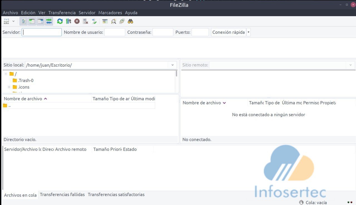
Task: Toggle the remote directory tree view
Action: [41, 21]
